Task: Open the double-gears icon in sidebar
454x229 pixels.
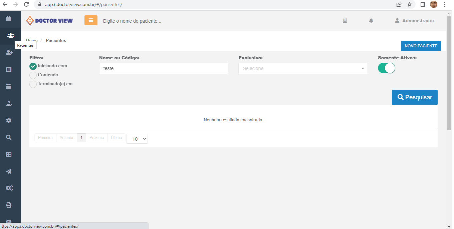Action: tap(9, 188)
